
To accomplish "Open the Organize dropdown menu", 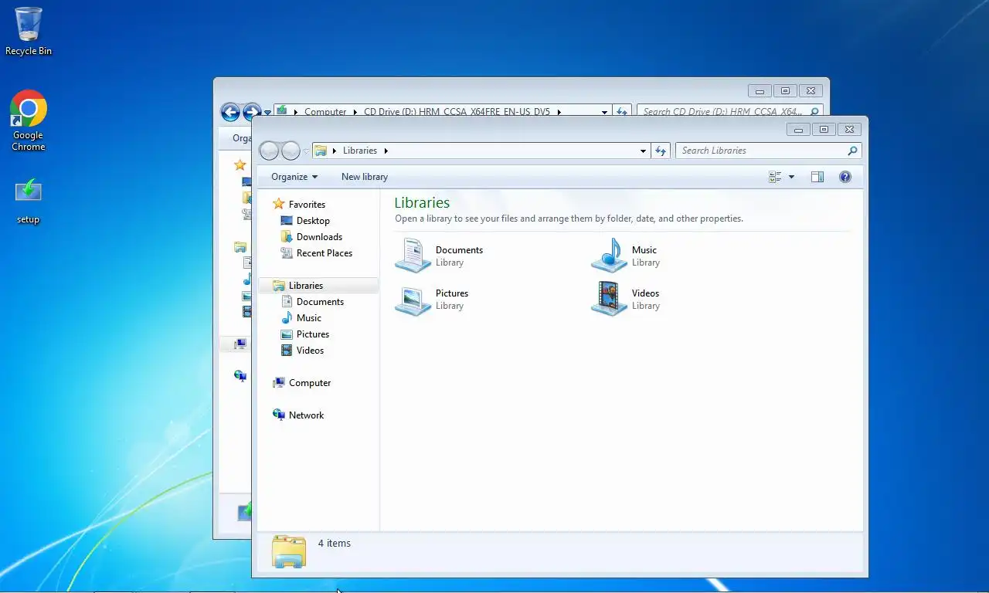I will (294, 177).
